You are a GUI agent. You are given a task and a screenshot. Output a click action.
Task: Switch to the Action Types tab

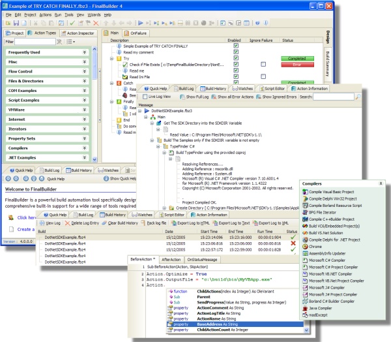tap(42, 33)
